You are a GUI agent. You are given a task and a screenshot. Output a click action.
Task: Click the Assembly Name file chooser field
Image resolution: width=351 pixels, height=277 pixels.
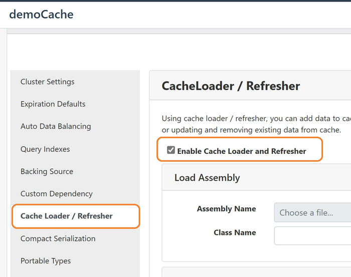coord(312,212)
